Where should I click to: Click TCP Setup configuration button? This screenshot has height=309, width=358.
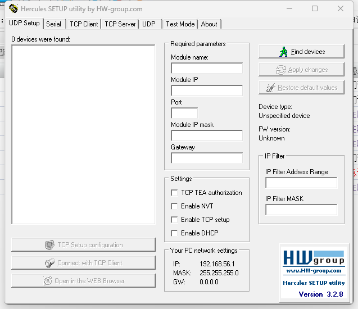[x=84, y=245]
